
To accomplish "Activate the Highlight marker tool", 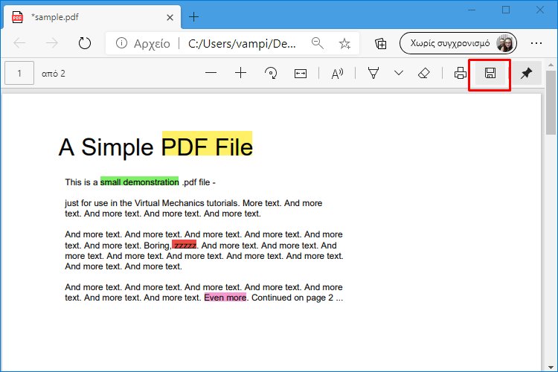I will click(x=373, y=74).
